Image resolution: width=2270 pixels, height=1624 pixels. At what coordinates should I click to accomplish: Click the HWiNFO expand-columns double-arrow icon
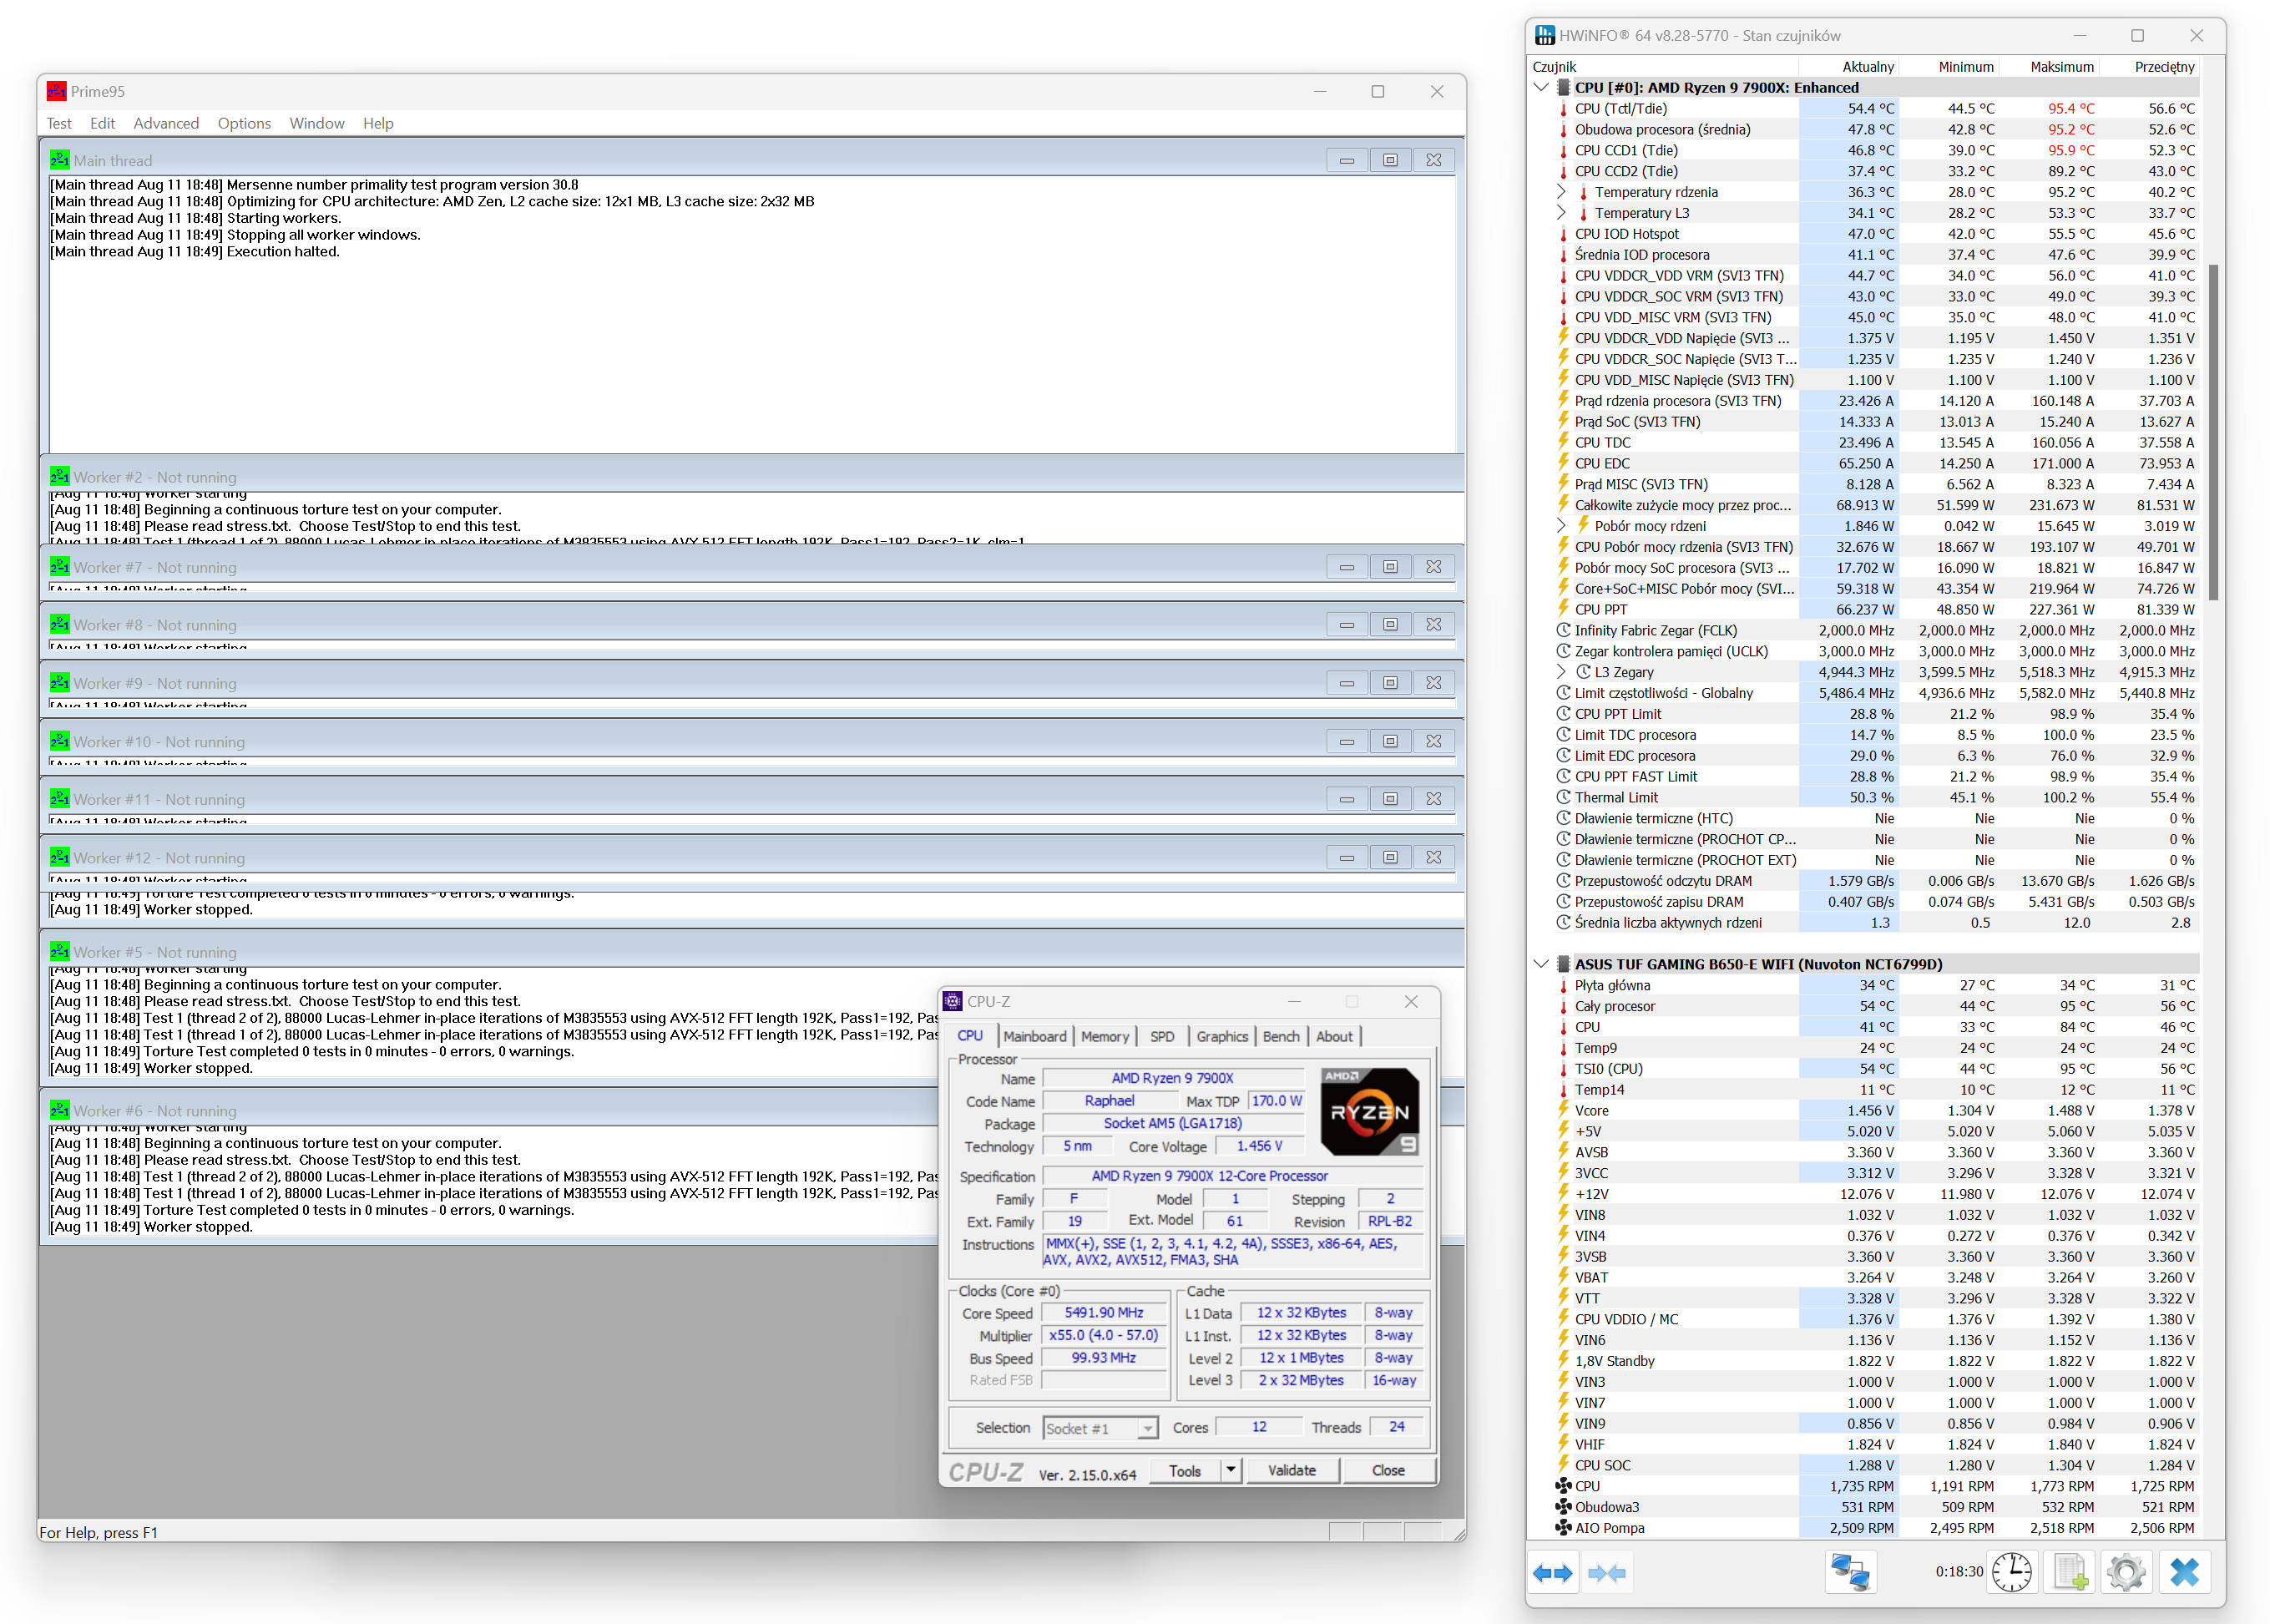pyautogui.click(x=1552, y=1573)
